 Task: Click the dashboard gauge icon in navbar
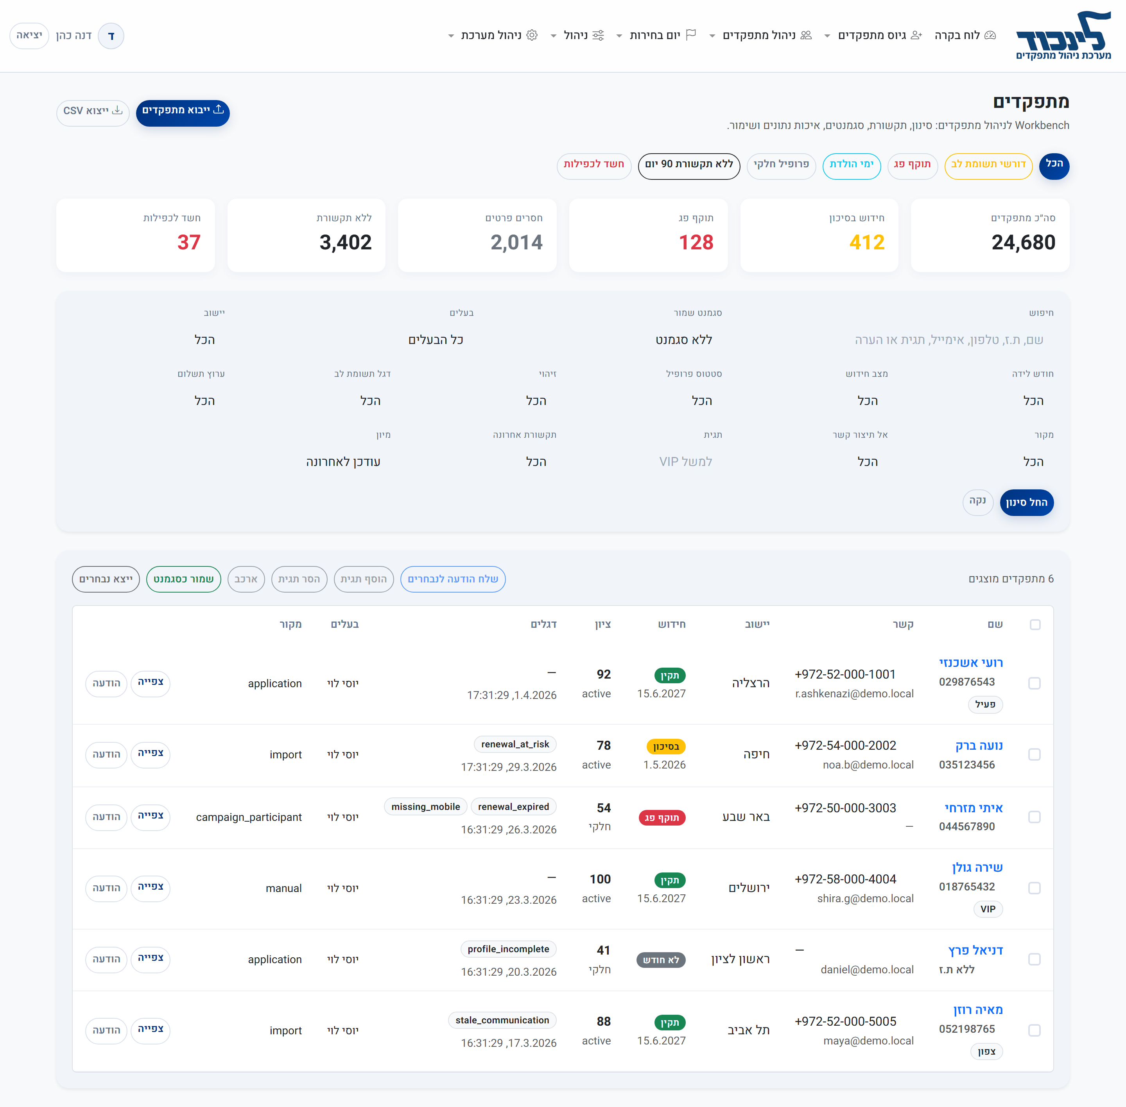(990, 36)
